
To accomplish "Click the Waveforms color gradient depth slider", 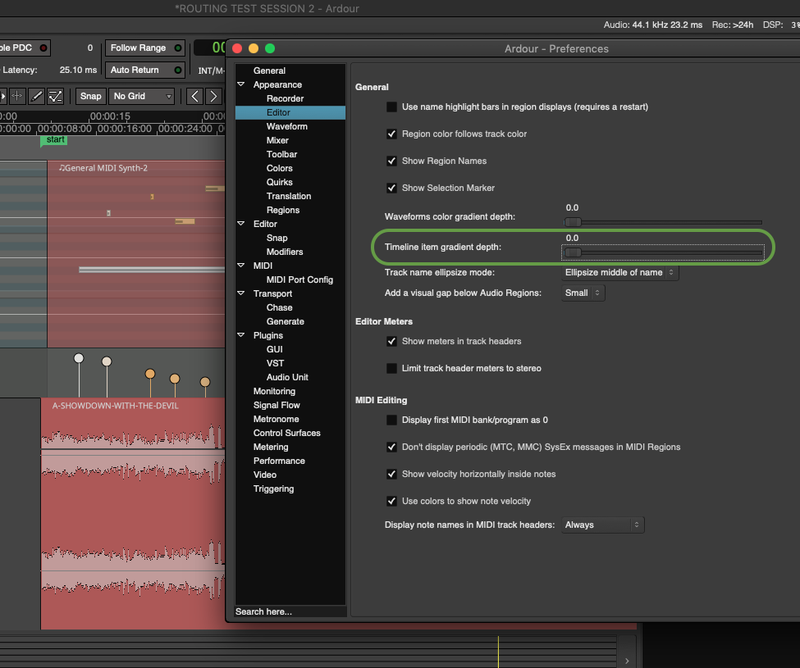I will tap(663, 222).
